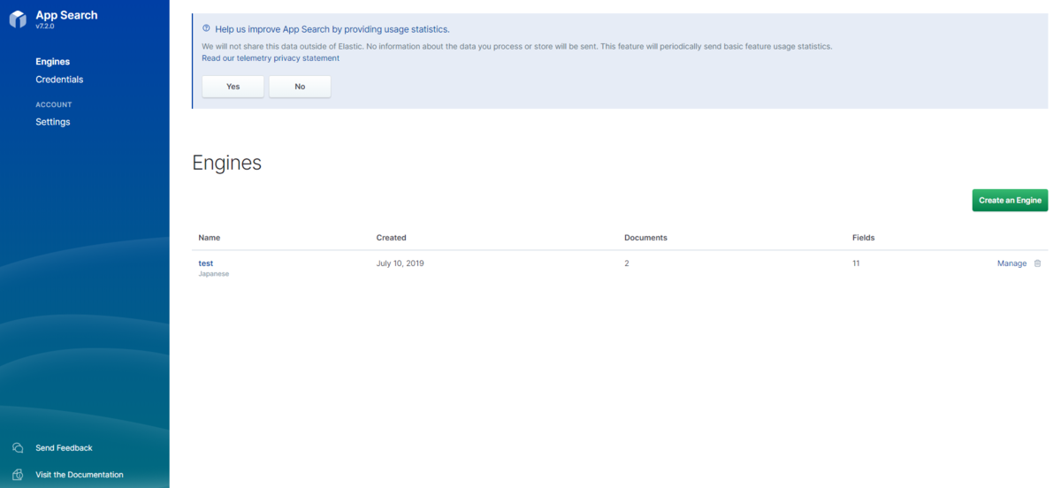Screen dimensions: 1061x488
Task: Click the Documents column header
Action: point(645,238)
